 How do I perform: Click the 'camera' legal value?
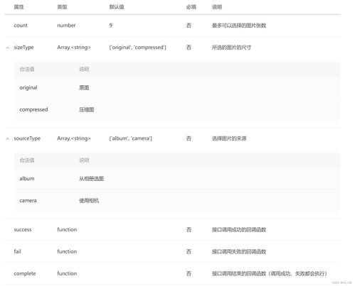tap(28, 201)
